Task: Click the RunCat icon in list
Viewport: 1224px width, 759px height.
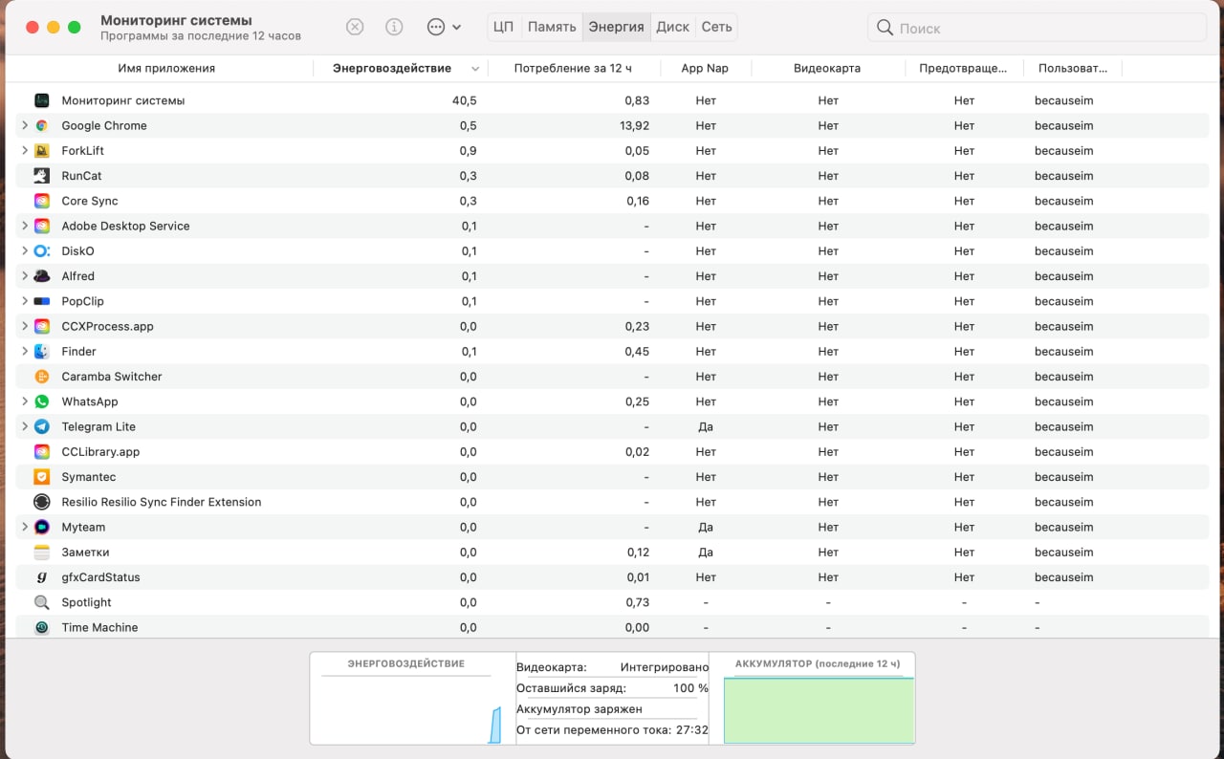Action: pyautogui.click(x=41, y=176)
